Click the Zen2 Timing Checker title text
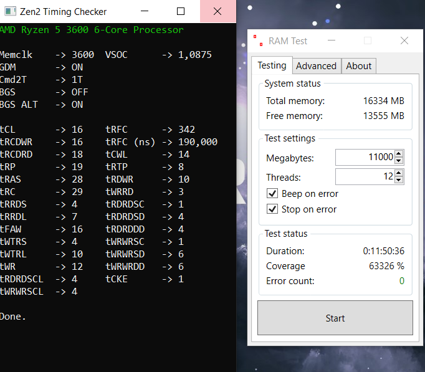This screenshot has height=372, width=425. (x=63, y=12)
